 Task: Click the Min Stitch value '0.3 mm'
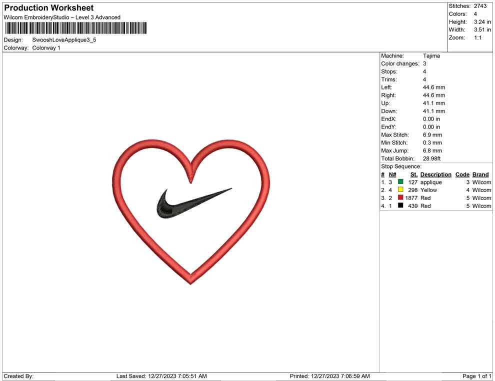[432, 142]
